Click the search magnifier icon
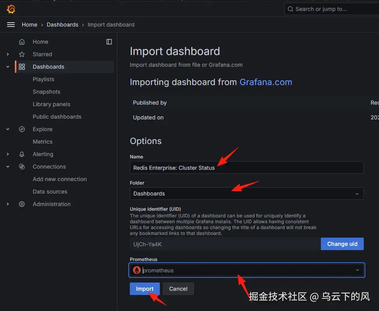The height and width of the screenshot is (311, 379). [x=290, y=9]
